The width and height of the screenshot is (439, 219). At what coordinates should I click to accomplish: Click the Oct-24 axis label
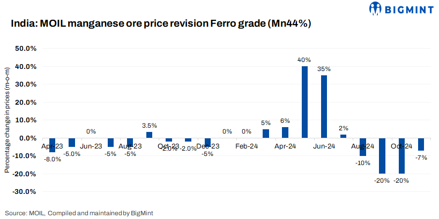tap(401, 146)
